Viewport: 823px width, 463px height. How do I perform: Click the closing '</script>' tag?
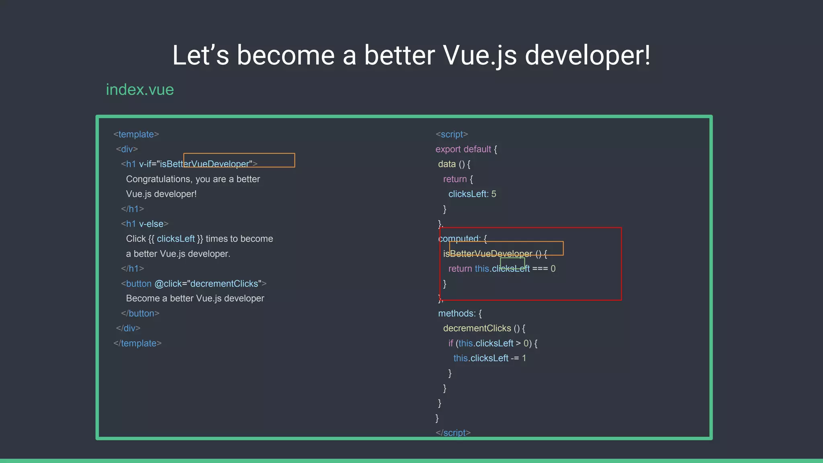[453, 432]
